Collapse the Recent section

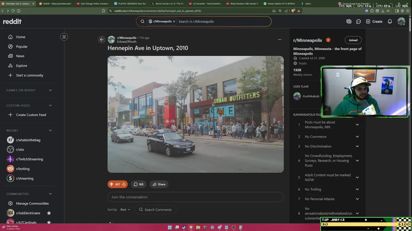50,131
